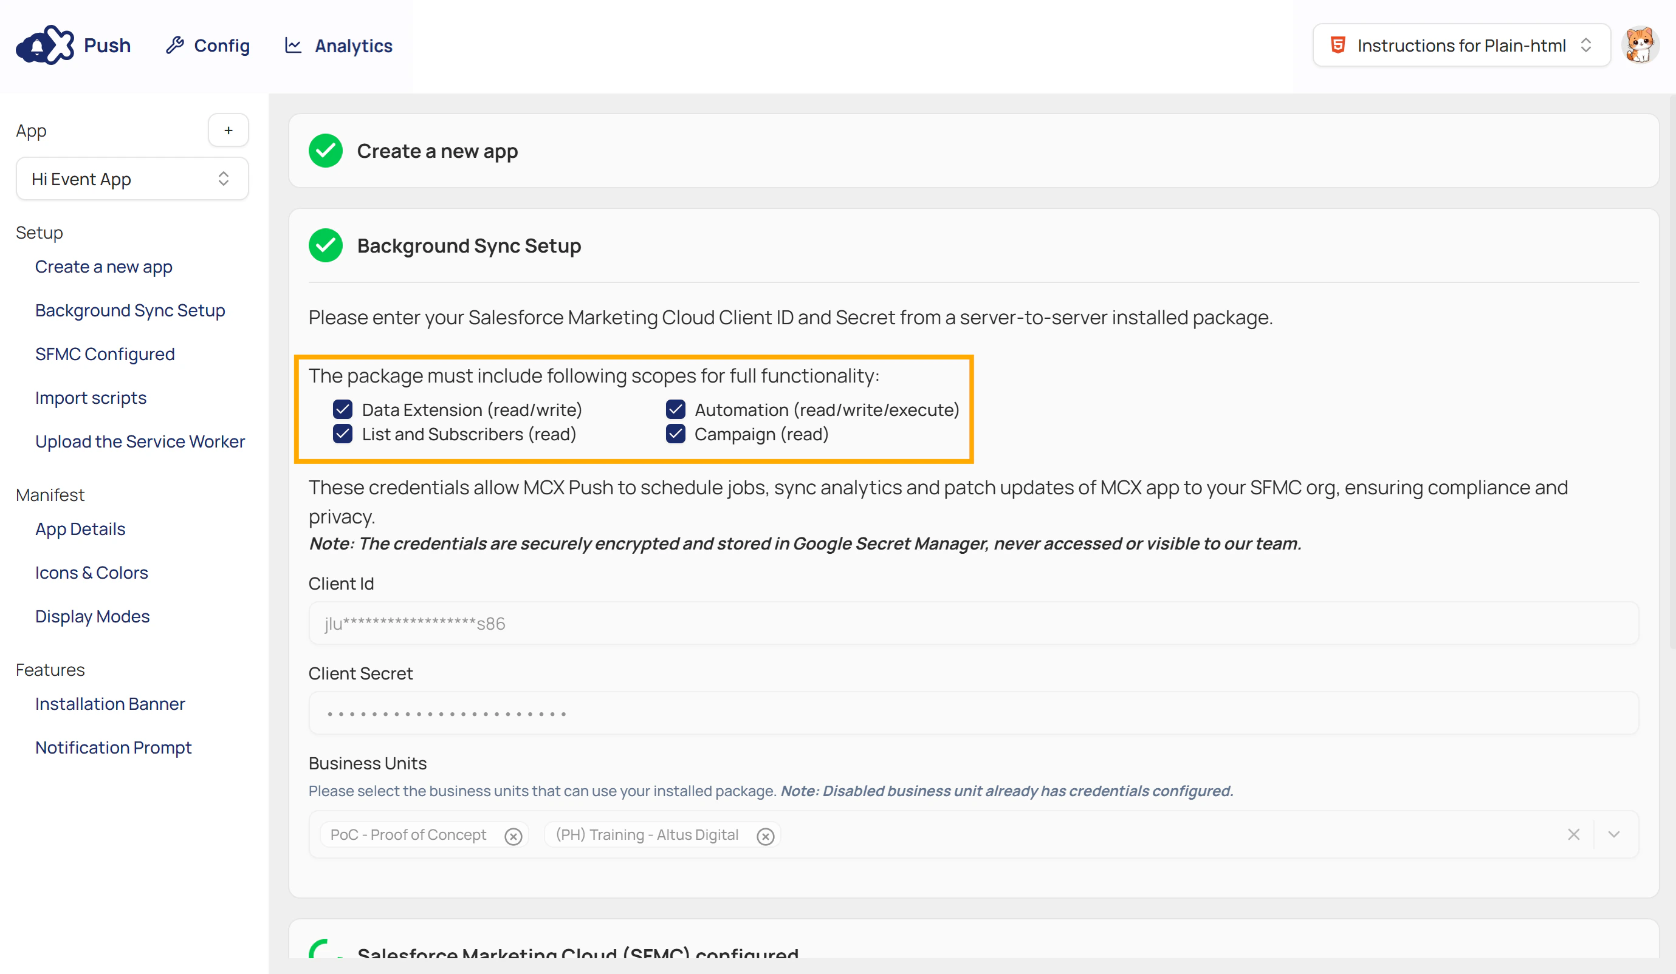Click the Business Units multi-select field
The width and height of the screenshot is (1676, 974).
(974, 834)
